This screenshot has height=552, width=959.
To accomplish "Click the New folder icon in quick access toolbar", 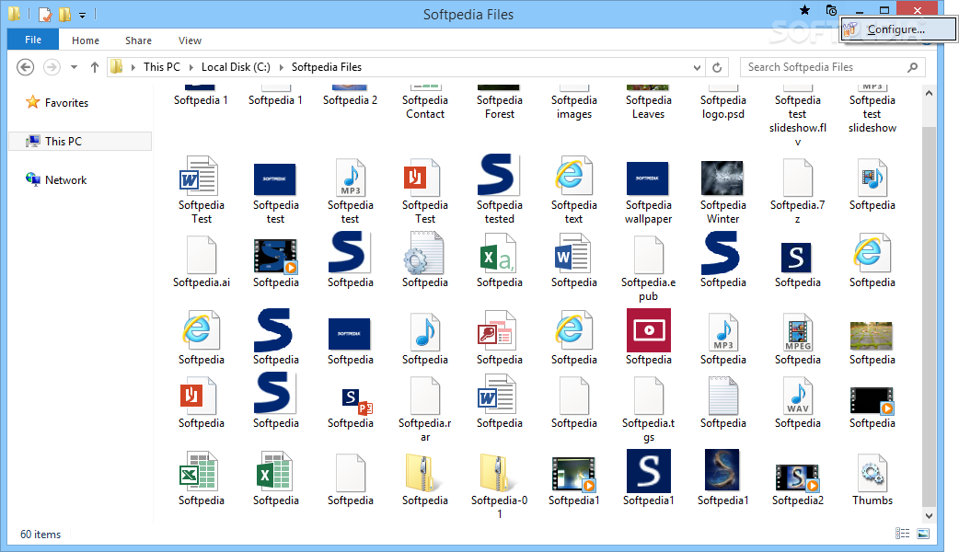I will [x=64, y=14].
